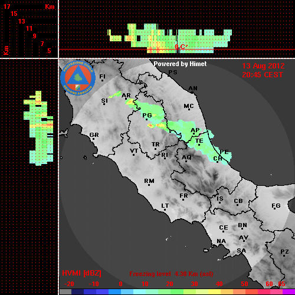Click the PG city label
Screen dimensions: 295x295
tap(147, 116)
